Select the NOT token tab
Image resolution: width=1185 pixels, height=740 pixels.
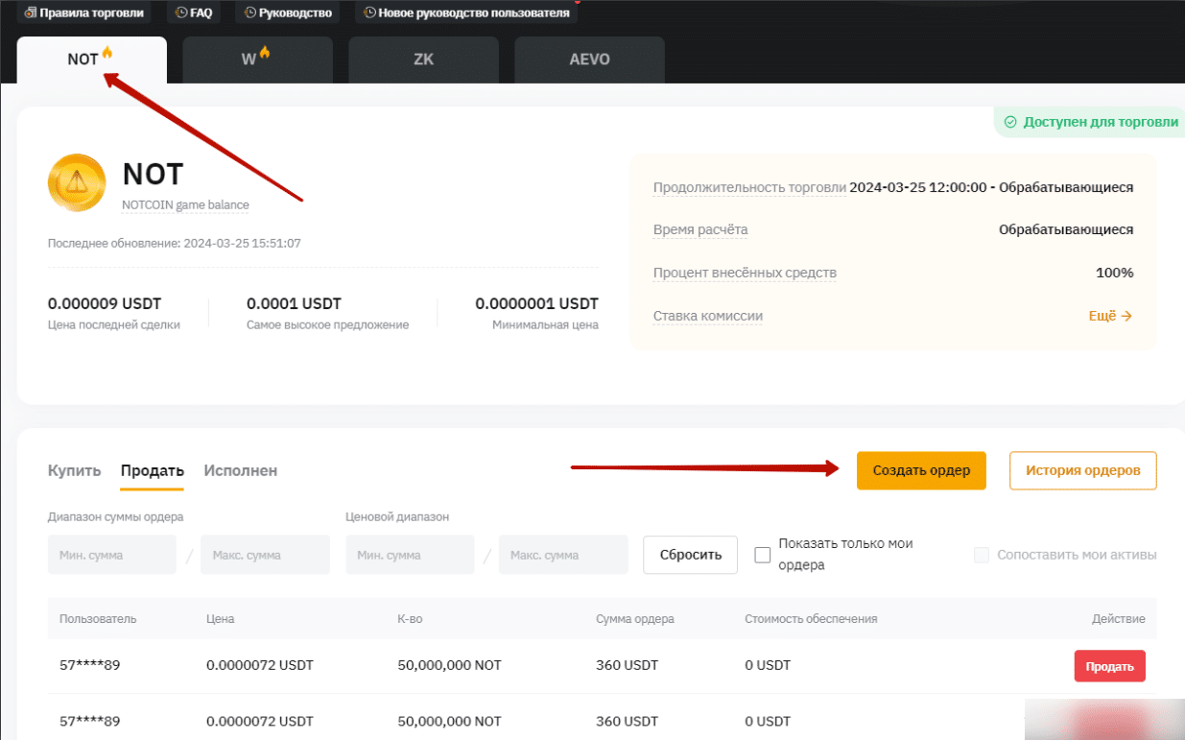point(92,60)
